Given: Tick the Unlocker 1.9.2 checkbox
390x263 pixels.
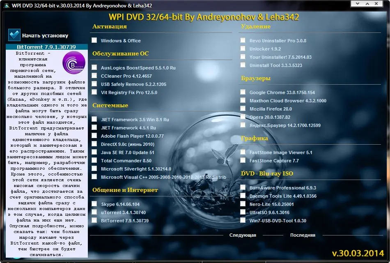Looking at the screenshot, I should tap(243, 48).
